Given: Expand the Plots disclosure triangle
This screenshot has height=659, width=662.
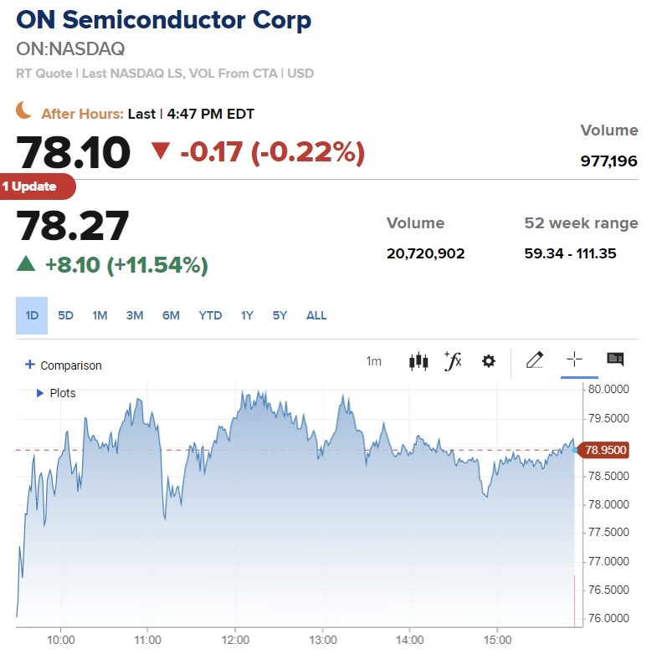Looking at the screenshot, I should point(40,393).
